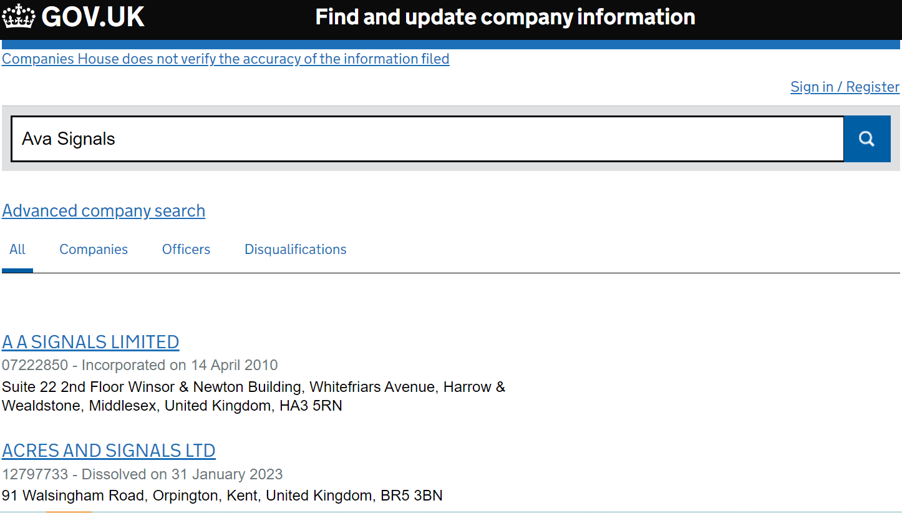Image resolution: width=902 pixels, height=513 pixels.
Task: Switch to the Officers tab
Action: coord(186,250)
